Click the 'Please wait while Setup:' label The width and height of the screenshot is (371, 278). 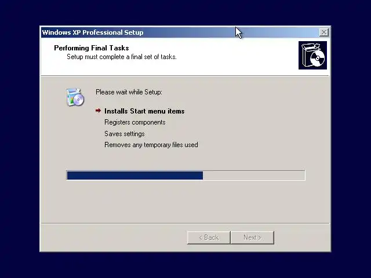pos(129,92)
